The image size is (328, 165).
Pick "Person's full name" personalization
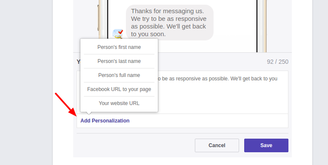click(x=119, y=75)
